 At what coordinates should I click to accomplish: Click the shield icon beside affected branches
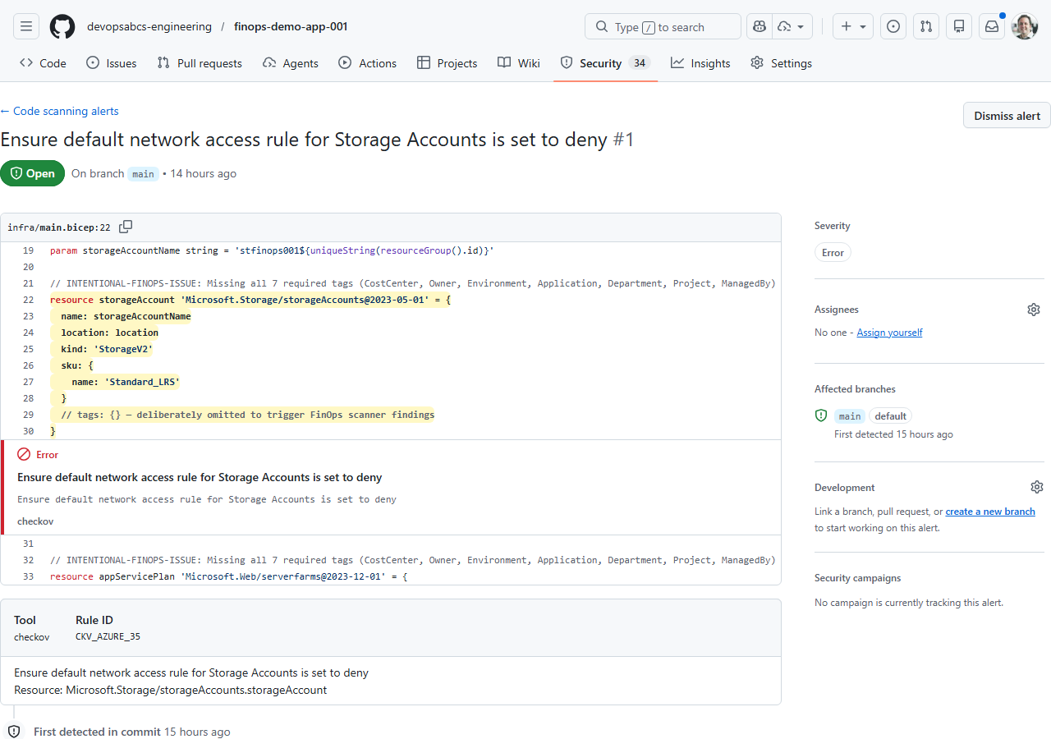[x=820, y=415]
